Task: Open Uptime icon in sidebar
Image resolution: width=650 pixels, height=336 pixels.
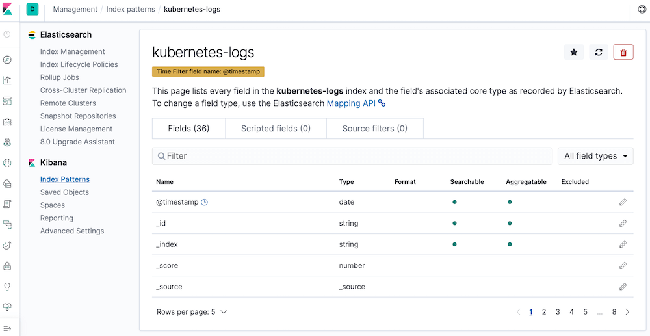Action: 7,245
